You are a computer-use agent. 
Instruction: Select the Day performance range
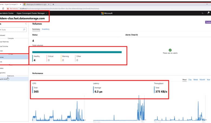[x=190, y=79]
